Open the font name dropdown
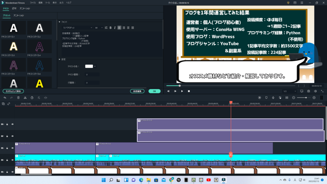The image size is (327, 184). pyautogui.click(x=77, y=28)
